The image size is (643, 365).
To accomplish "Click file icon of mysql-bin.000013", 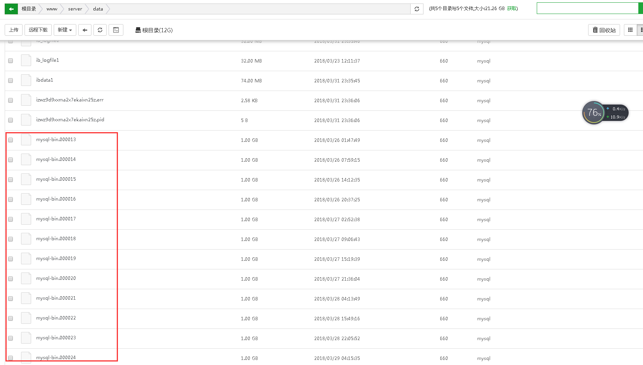I will 26,140.
